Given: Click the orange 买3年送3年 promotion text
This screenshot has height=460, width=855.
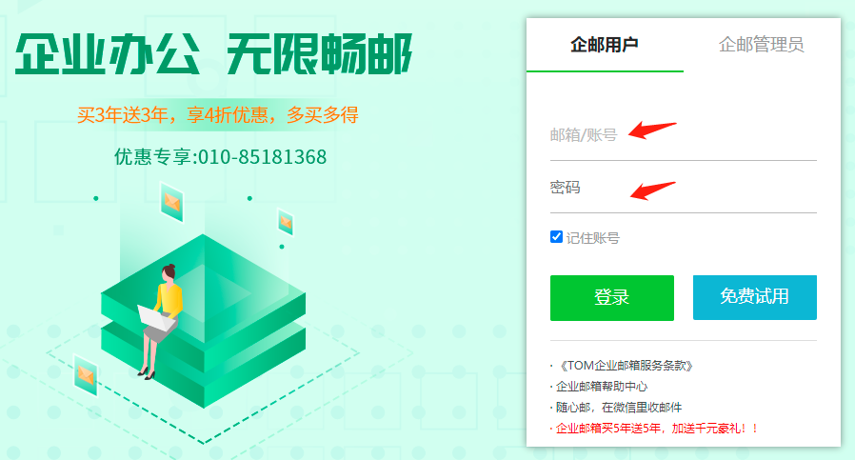Looking at the screenshot, I should tap(218, 114).
